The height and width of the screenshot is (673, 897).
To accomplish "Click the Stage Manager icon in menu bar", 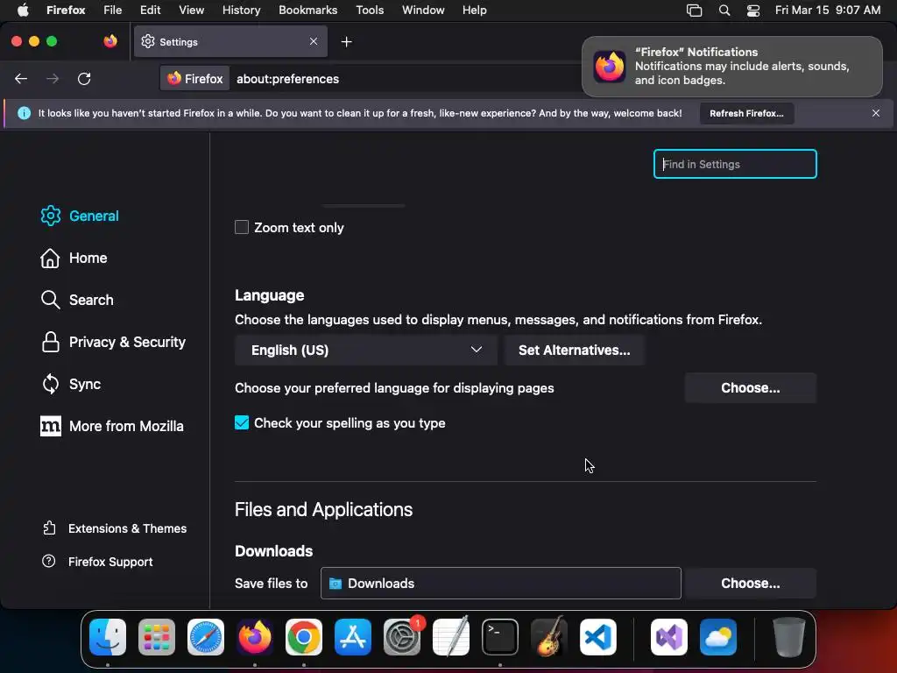I will (x=694, y=11).
